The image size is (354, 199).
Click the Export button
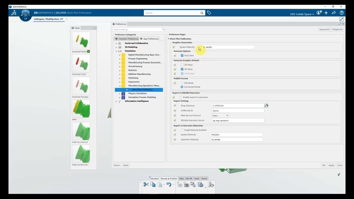coord(117,165)
